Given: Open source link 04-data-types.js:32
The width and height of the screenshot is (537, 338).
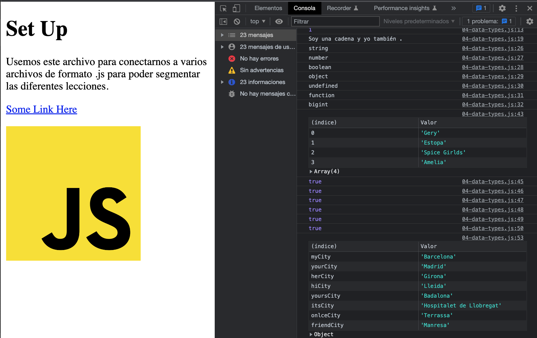Looking at the screenshot, I should click(x=493, y=105).
